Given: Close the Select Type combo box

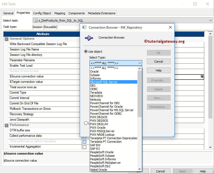Looking at the screenshot, I should coord(139,63).
